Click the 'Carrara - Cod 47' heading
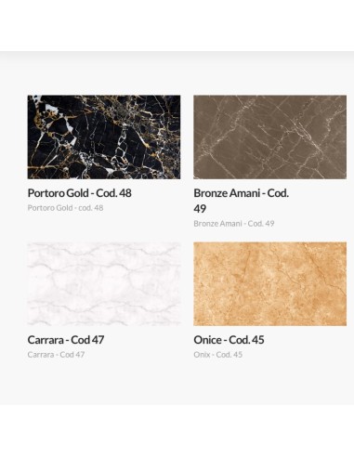This screenshot has width=354, height=457. tap(66, 340)
